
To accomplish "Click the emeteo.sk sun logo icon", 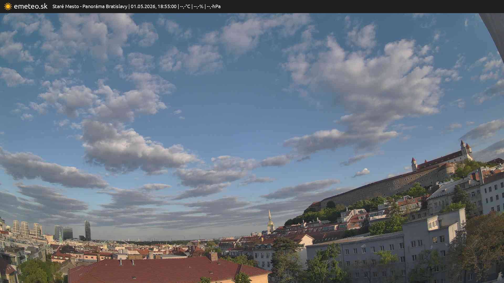I will tap(8, 6).
